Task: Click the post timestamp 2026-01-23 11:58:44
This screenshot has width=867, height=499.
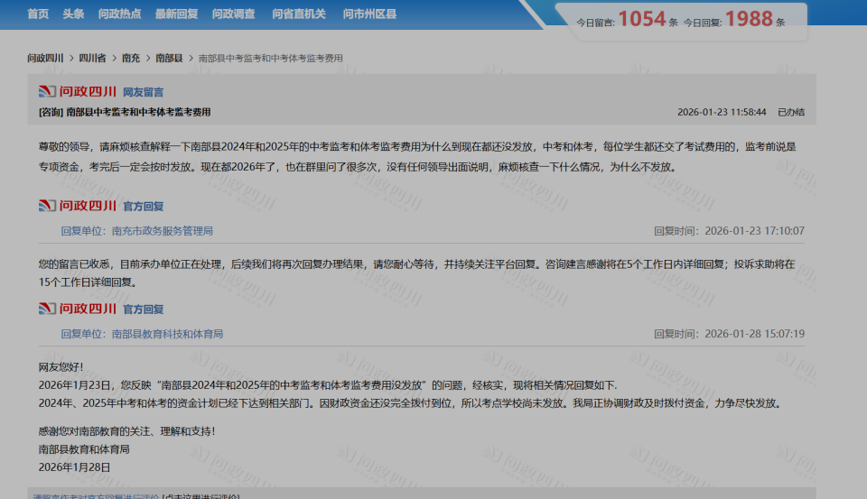Action: point(722,112)
